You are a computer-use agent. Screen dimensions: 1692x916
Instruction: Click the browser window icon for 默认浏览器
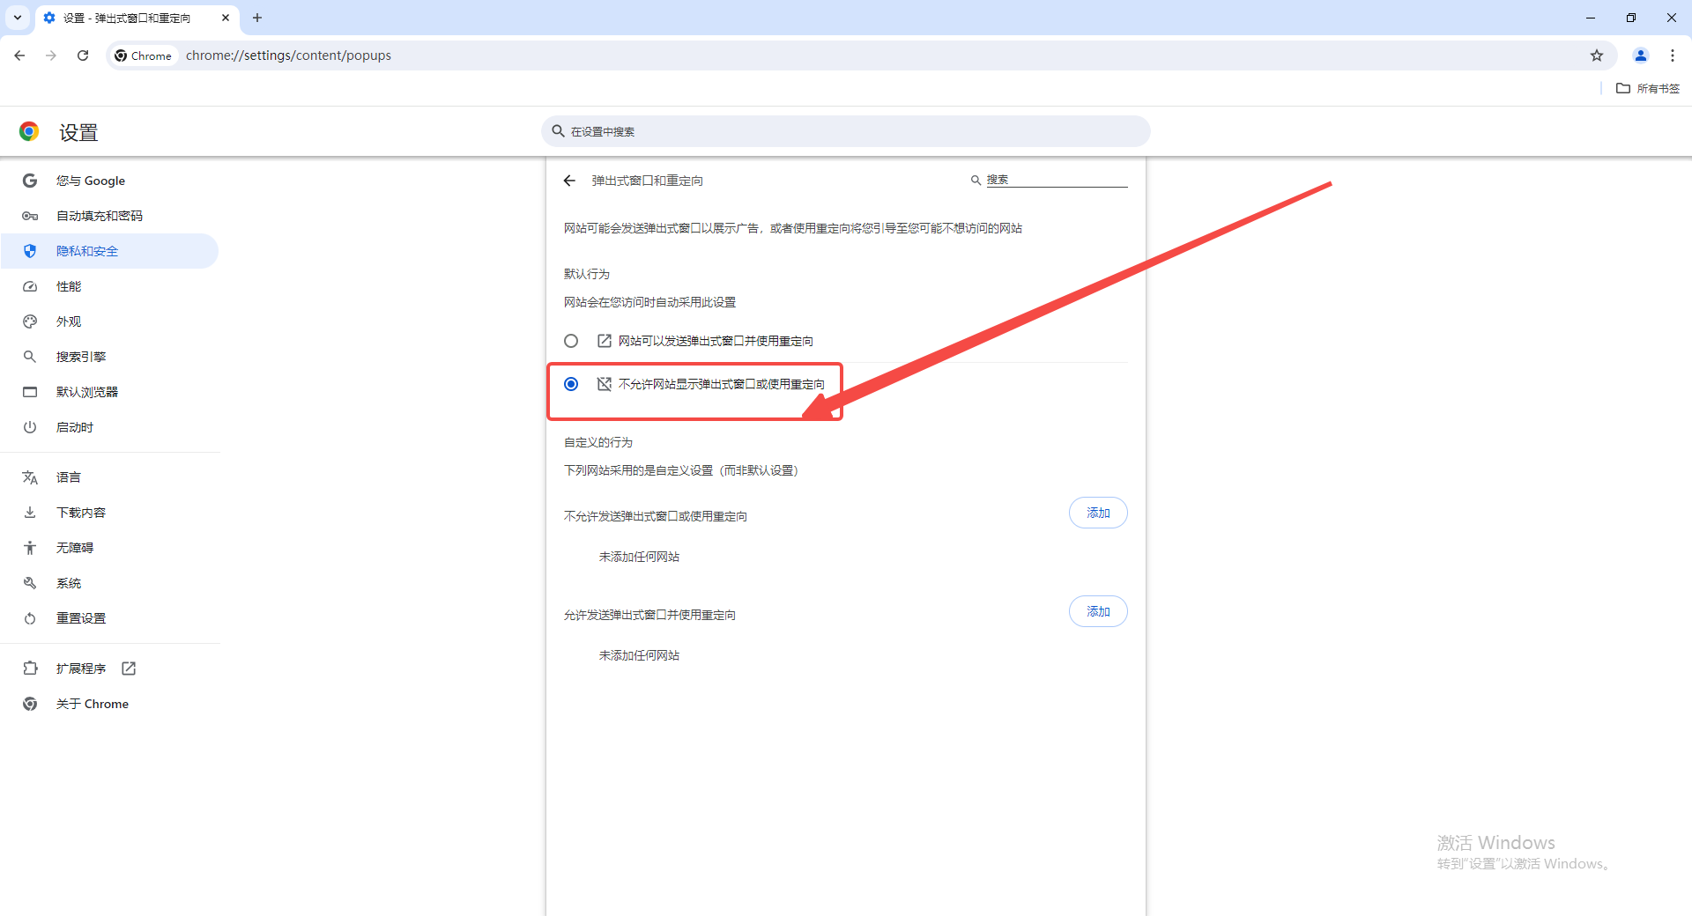[x=30, y=392]
